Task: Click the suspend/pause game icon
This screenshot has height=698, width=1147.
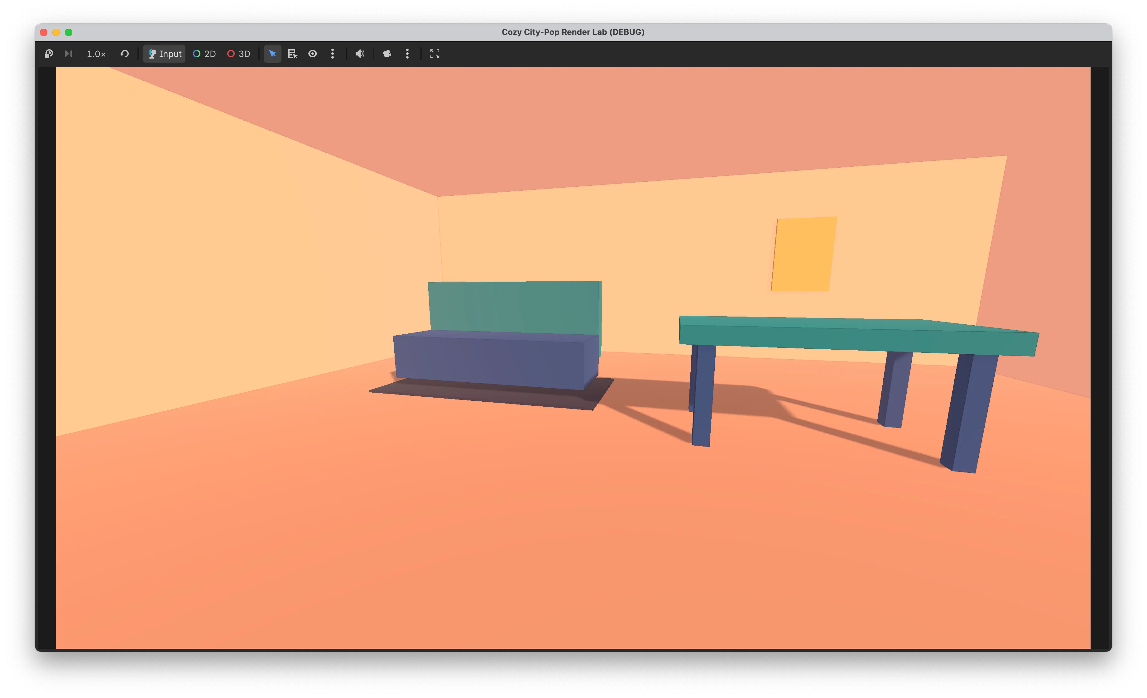Action: pyautogui.click(x=48, y=54)
